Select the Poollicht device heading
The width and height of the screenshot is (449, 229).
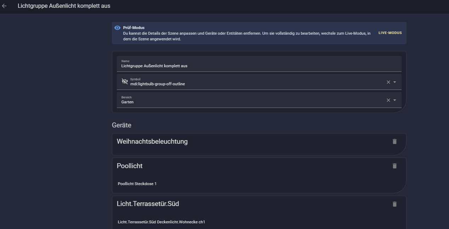click(x=130, y=166)
